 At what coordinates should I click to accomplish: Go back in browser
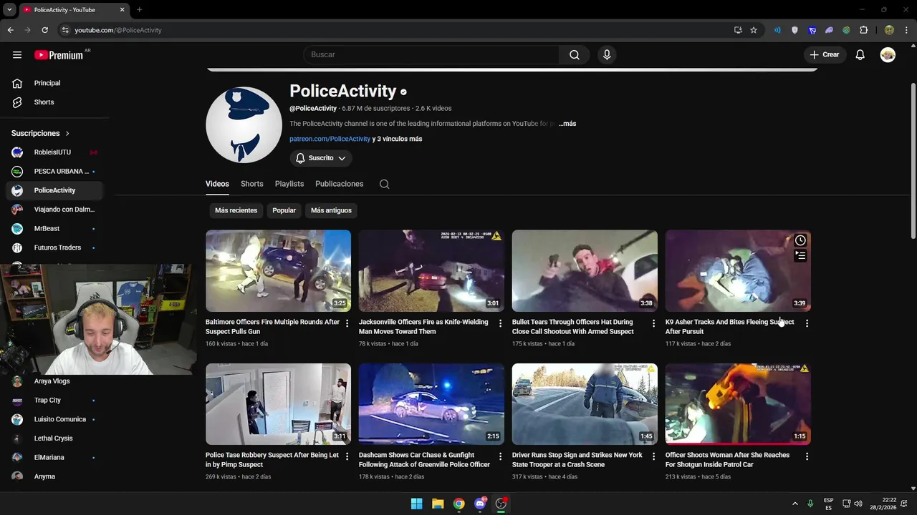pos(10,30)
